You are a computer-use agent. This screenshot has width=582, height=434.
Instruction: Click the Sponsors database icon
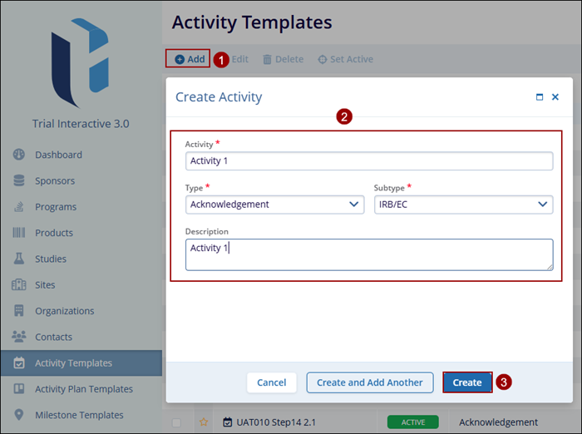tap(18, 180)
